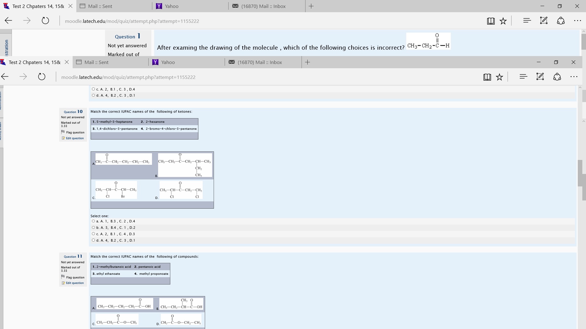Open Reading view in front browser window

tap(487, 77)
